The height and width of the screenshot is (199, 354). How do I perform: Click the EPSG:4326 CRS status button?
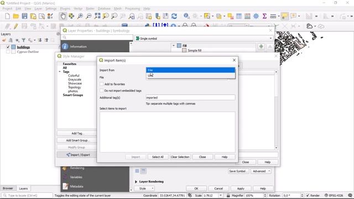334,195
